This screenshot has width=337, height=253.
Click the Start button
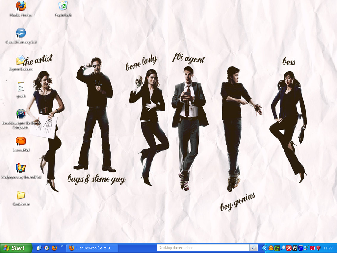tap(16, 248)
